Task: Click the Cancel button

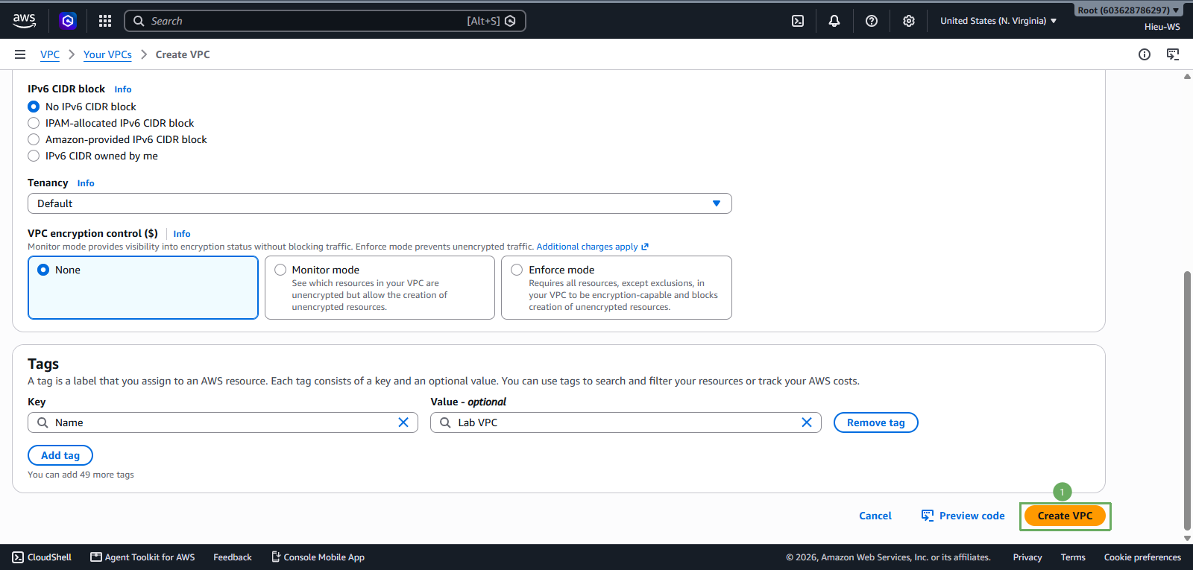Action: click(x=875, y=516)
